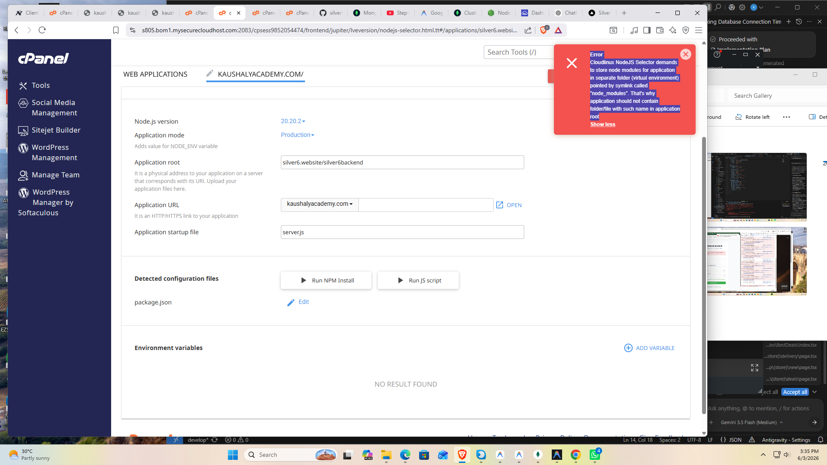Open WhatsApp from taskbar
This screenshot has width=827, height=465.
pyautogui.click(x=595, y=455)
